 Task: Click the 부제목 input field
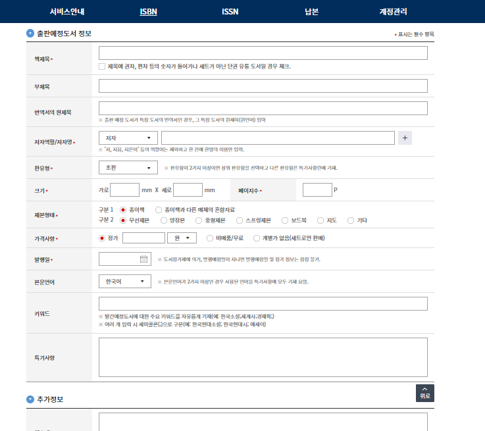pyautogui.click(x=263, y=86)
